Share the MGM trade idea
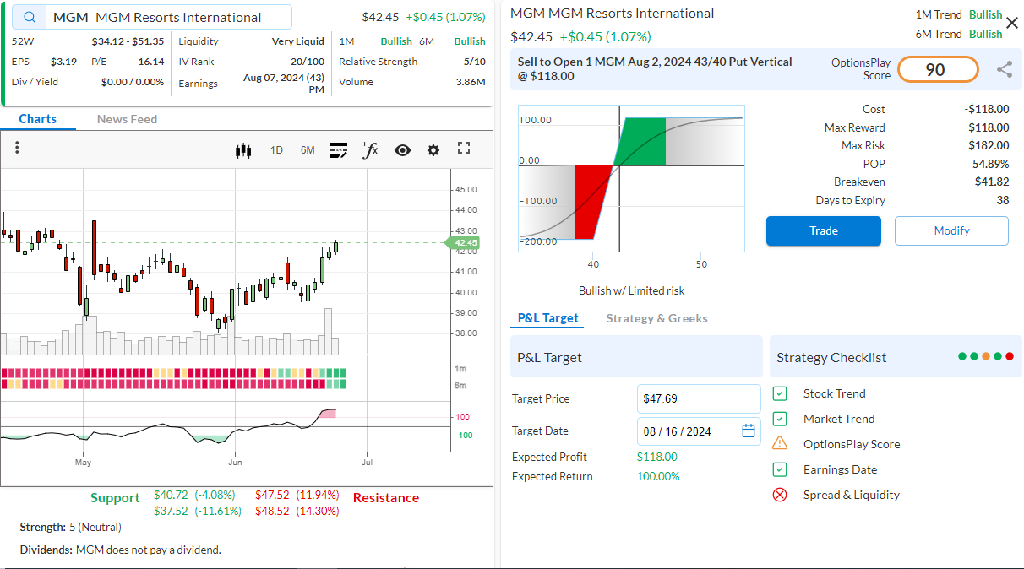This screenshot has width=1024, height=569. 1004,70
